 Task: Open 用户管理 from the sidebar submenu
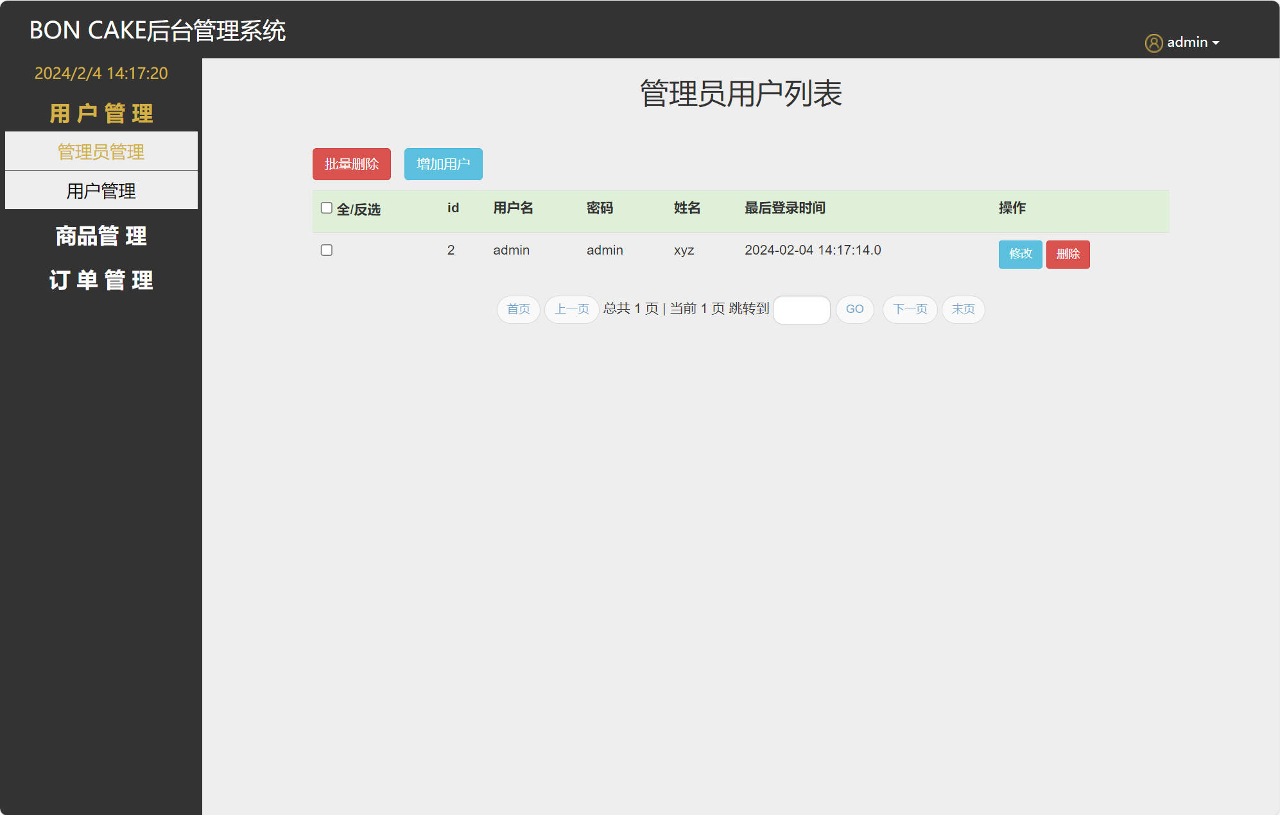point(101,190)
